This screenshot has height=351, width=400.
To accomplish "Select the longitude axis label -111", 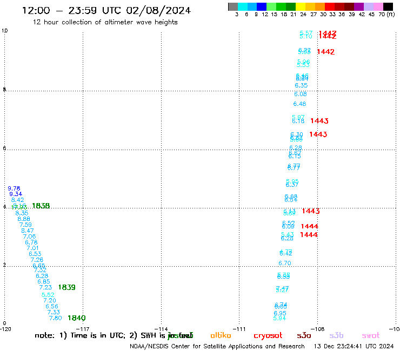I will (x=239, y=329).
